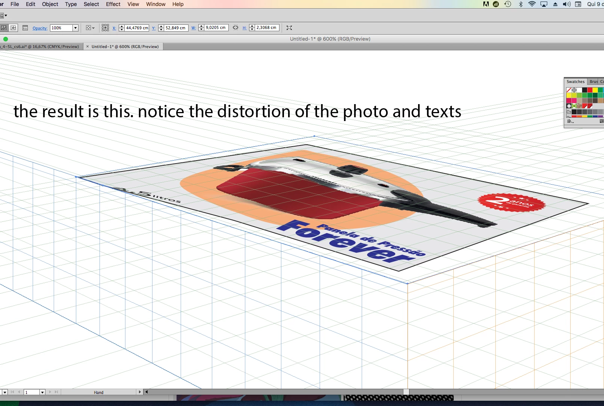
Task: Open the Window menu
Action: (x=156, y=4)
